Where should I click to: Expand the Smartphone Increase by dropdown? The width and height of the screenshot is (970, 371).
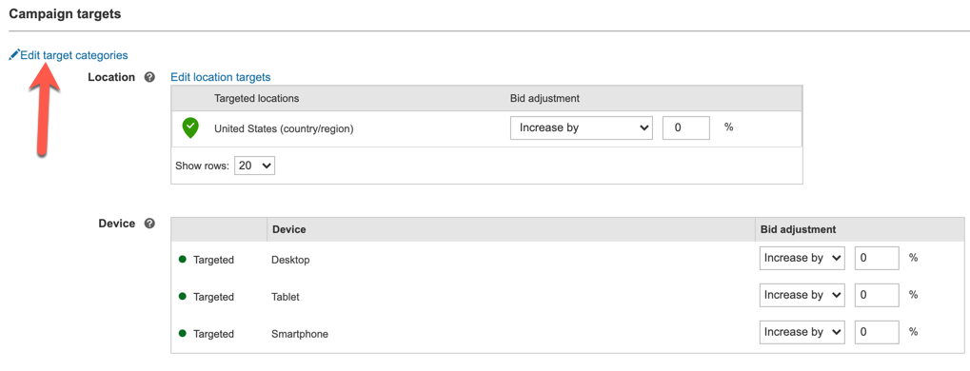[x=802, y=333]
